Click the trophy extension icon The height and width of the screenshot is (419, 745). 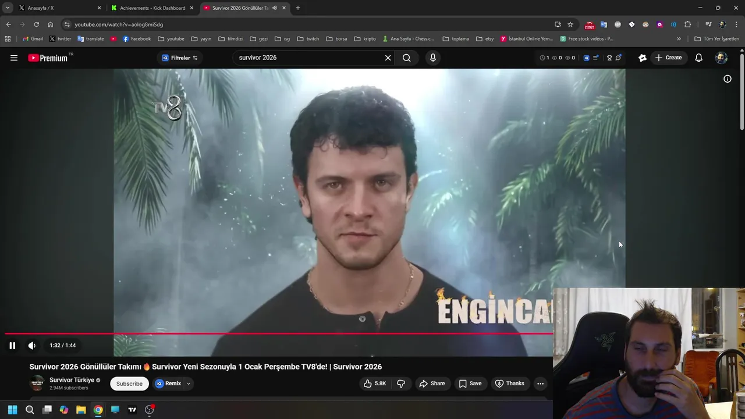tap(609, 58)
